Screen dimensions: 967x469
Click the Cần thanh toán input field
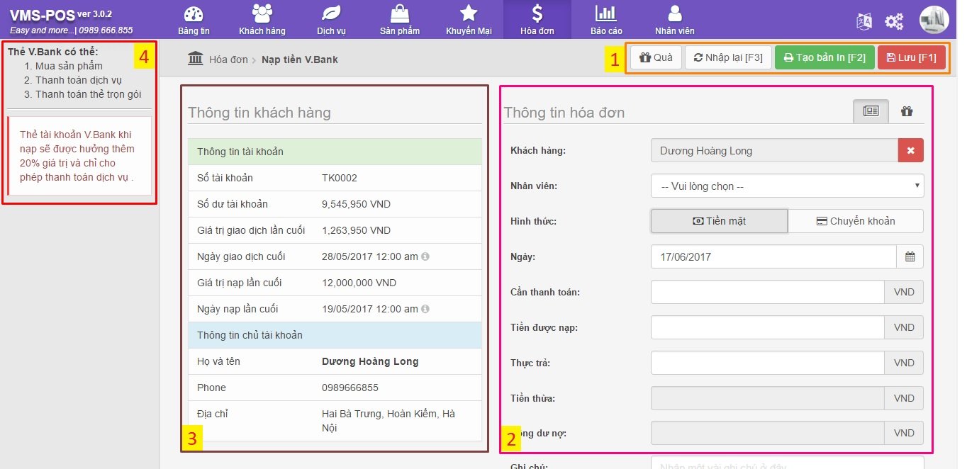tap(767, 292)
